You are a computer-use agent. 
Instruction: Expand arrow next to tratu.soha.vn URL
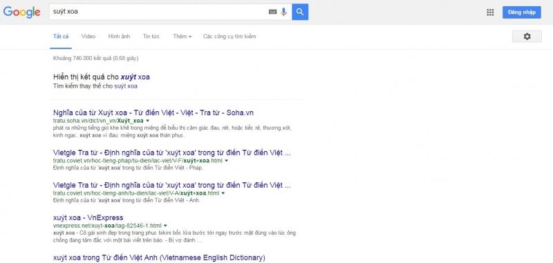(148, 121)
